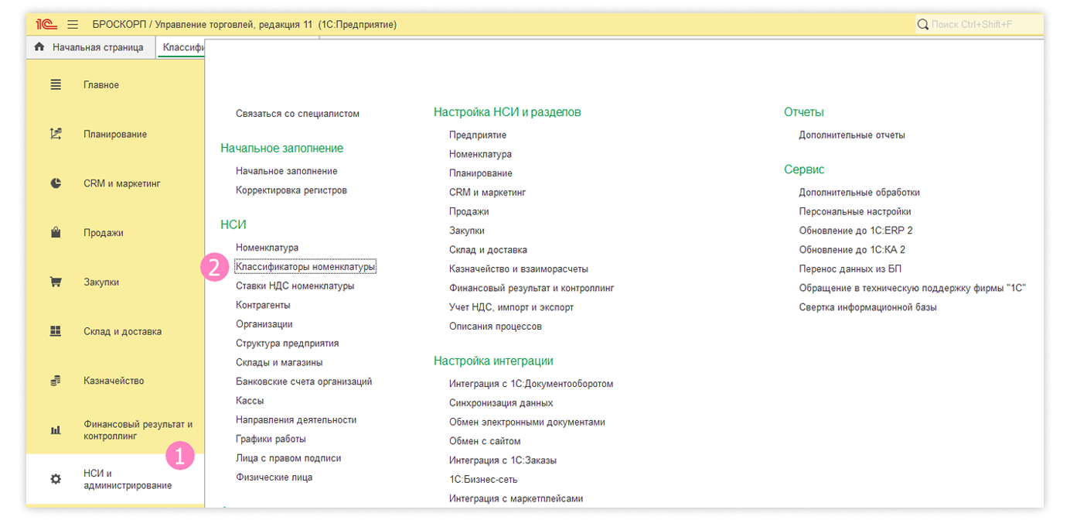1070x520 pixels.
Task: Open Склады и магазины
Action: tap(279, 362)
